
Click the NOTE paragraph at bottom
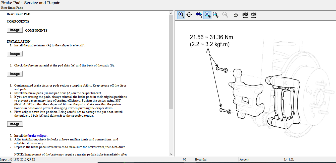point(71,154)
